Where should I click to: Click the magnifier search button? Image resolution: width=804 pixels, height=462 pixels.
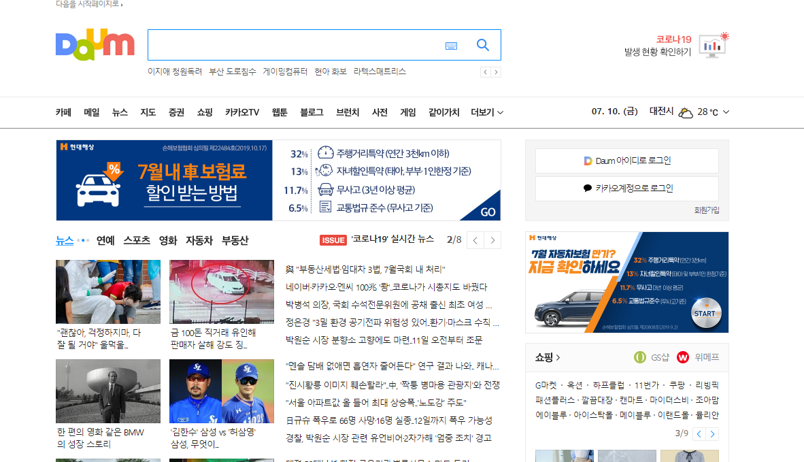[482, 45]
